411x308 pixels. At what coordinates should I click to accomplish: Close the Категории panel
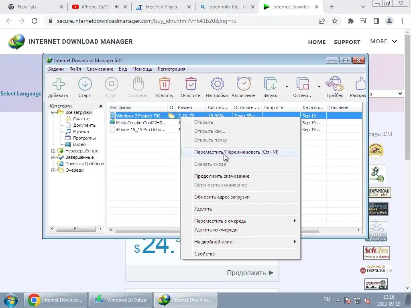coord(101,106)
